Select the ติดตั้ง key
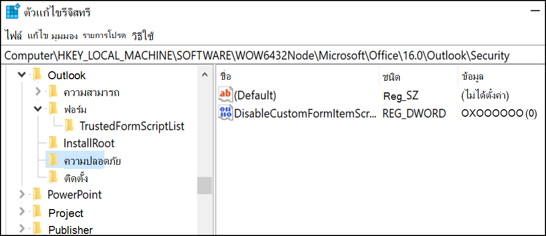This screenshot has width=546, height=236. click(x=76, y=178)
